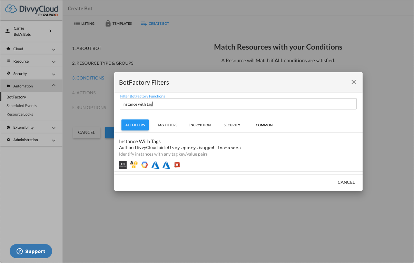Click the Listing list icon in the toolbar
The width and height of the screenshot is (414, 263).
point(77,24)
